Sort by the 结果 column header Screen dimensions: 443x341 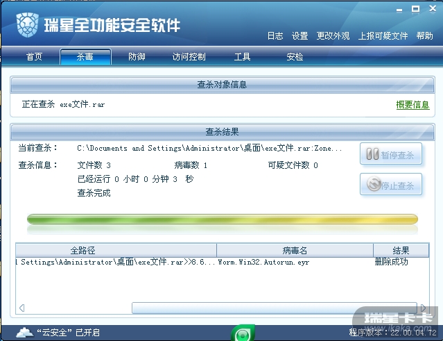click(401, 250)
